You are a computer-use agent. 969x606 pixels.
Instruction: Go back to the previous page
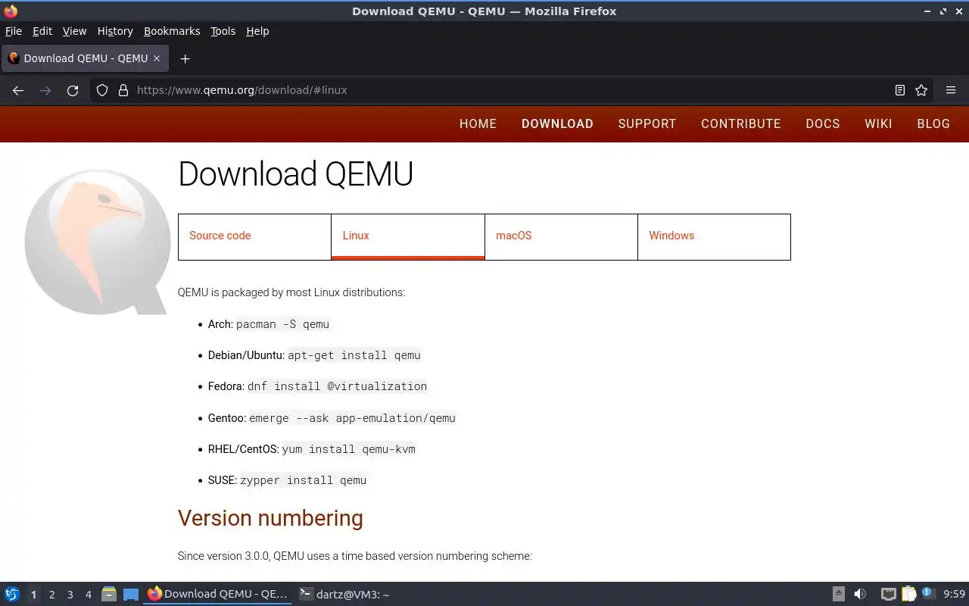point(18,90)
